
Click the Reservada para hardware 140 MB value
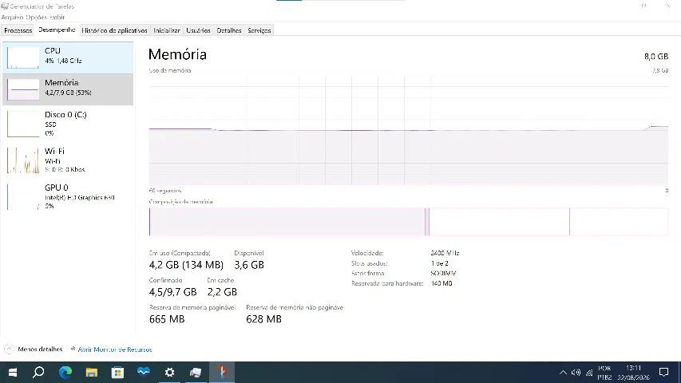pyautogui.click(x=441, y=283)
